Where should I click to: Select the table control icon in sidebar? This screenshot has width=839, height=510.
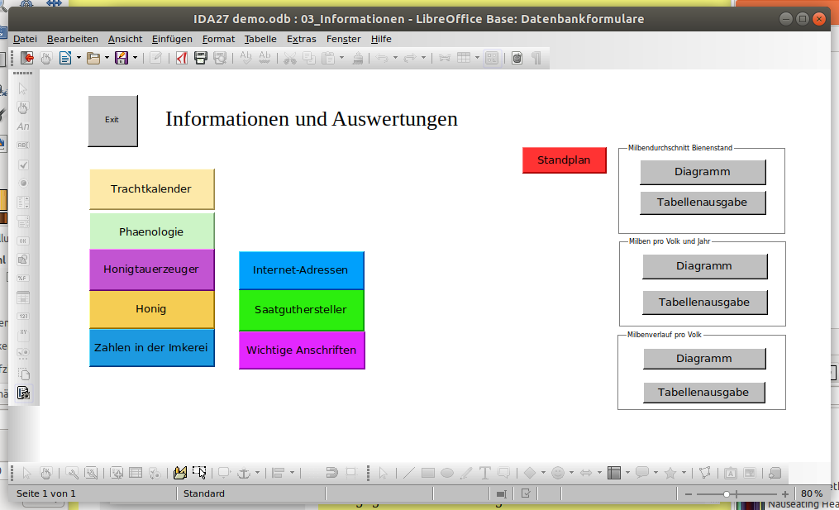(x=23, y=298)
